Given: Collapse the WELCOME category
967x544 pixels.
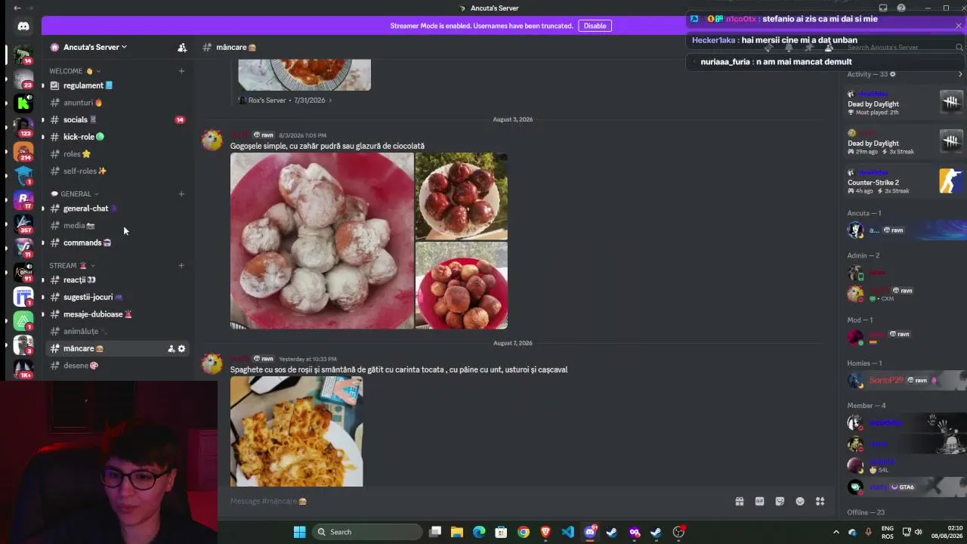Looking at the screenshot, I should coord(75,71).
